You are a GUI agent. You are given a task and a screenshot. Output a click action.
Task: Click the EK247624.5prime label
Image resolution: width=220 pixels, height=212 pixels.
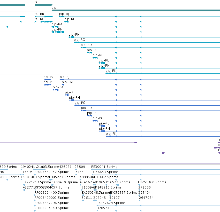coord(111,203)
